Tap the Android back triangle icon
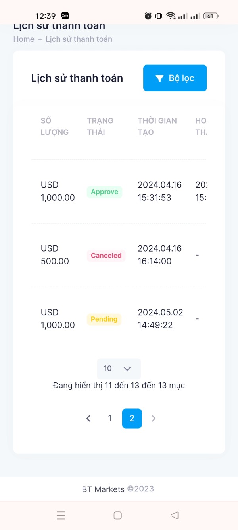 pyautogui.click(x=174, y=516)
